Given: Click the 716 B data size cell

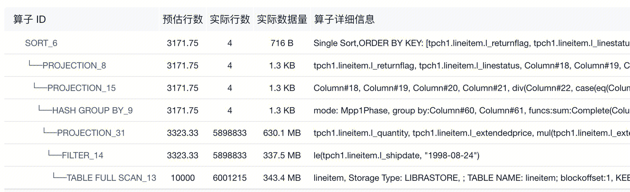Looking at the screenshot, I should pos(282,43).
